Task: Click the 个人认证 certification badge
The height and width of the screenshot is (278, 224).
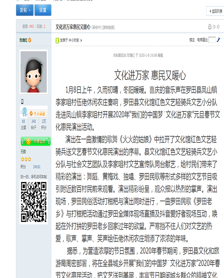Action: (x=38, y=113)
